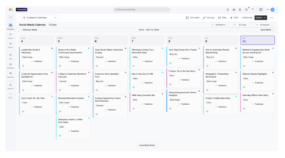Screen dimensions: 285x158
Task: Open the All Types filter dropdown
Action: pos(242,25)
